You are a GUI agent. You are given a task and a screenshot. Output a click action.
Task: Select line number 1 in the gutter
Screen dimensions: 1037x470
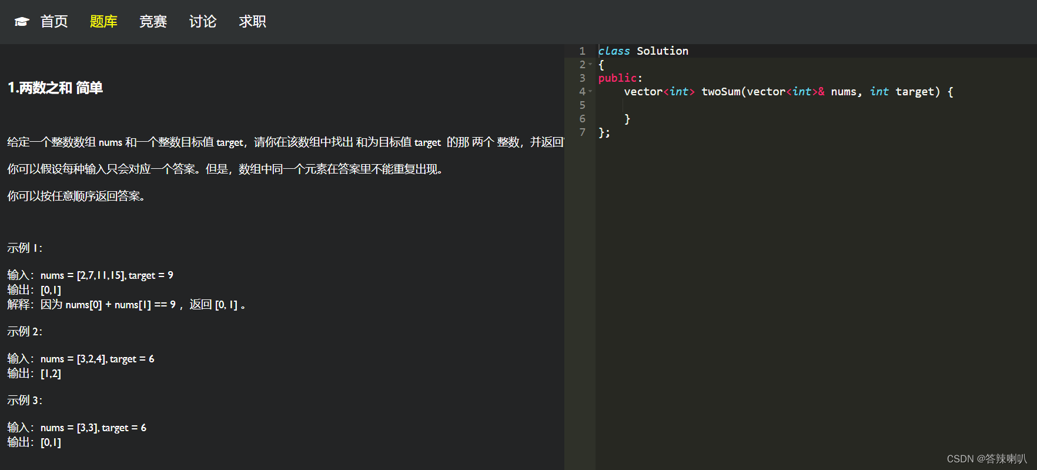point(582,51)
